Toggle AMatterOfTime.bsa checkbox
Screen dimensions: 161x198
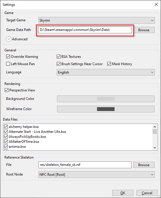[x=6, y=142]
